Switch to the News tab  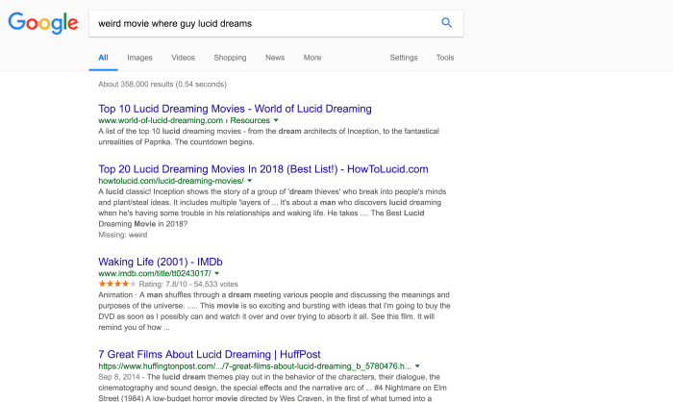(275, 58)
